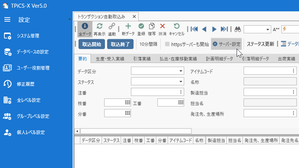Click the TPiCS-X application logo
The image size is (299, 168).
click(x=5, y=6)
